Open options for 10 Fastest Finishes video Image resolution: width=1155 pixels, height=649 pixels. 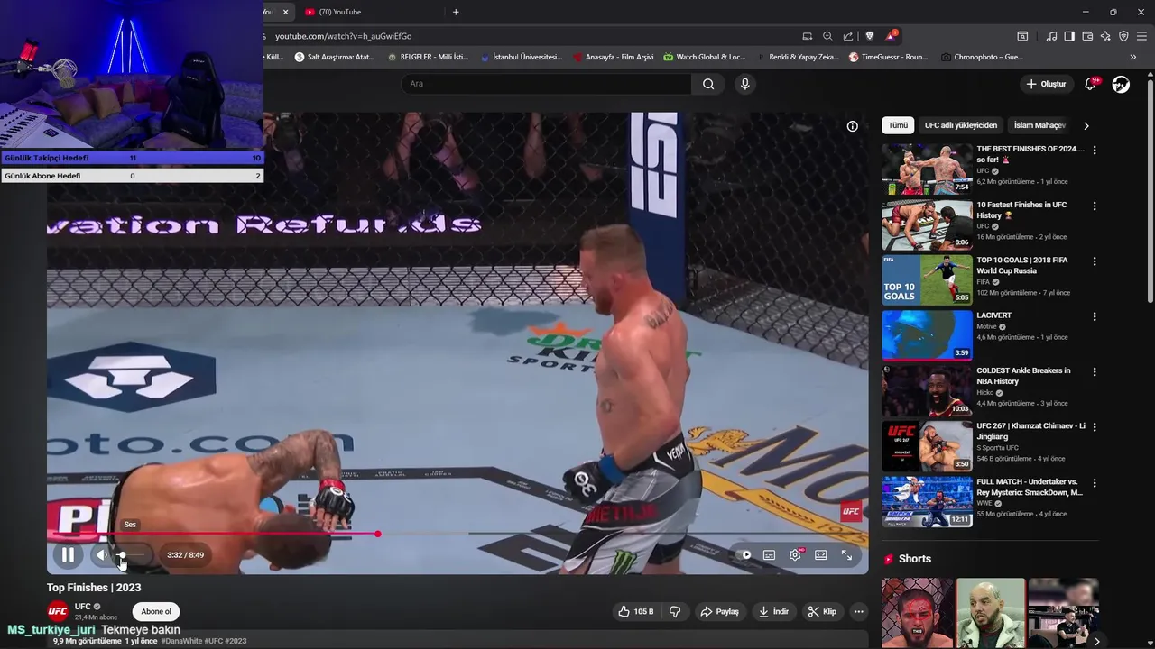[x=1095, y=206]
